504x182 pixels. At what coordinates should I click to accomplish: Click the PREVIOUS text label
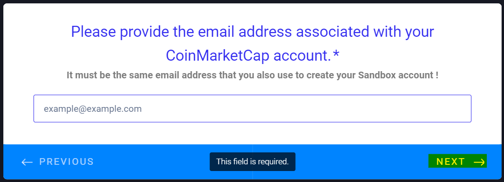pyautogui.click(x=67, y=162)
